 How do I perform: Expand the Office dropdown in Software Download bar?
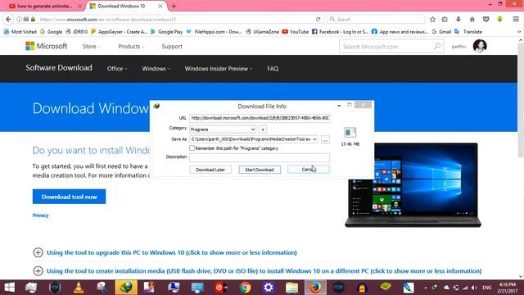point(117,69)
